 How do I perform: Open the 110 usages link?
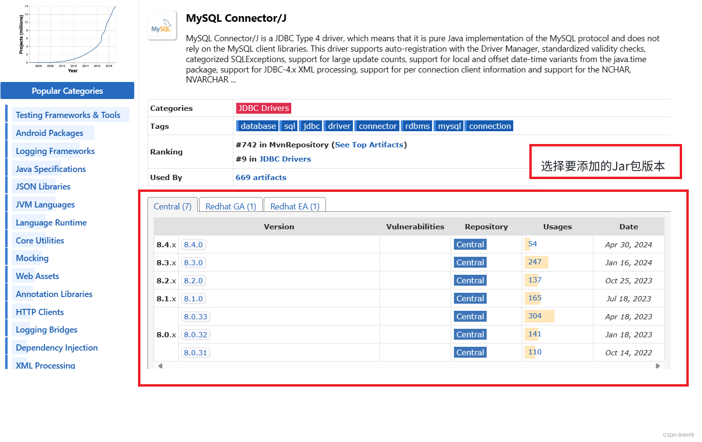coord(535,352)
